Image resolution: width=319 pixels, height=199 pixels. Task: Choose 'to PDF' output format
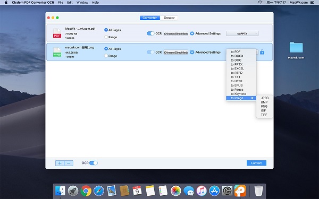[x=241, y=52]
